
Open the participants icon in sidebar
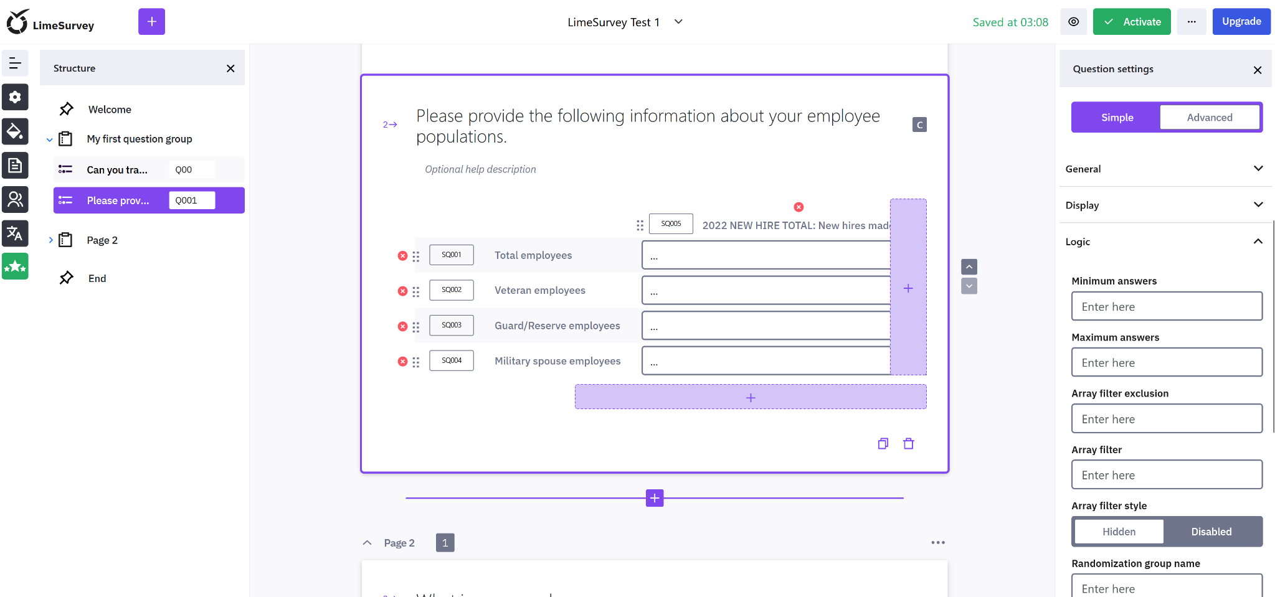tap(15, 199)
